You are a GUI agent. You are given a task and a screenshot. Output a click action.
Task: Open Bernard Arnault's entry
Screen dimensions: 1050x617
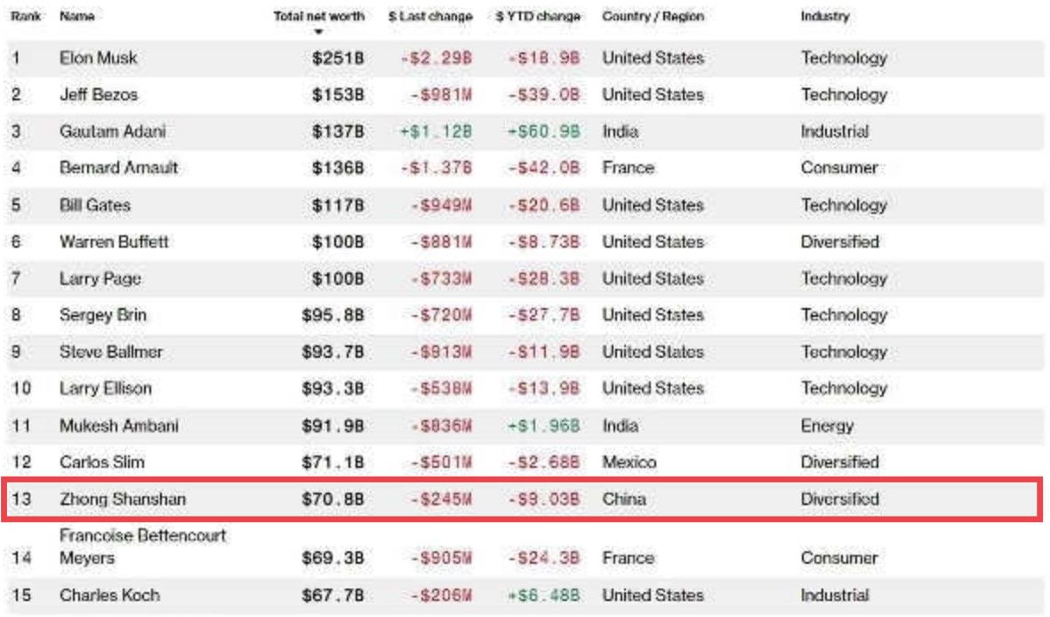(x=118, y=168)
